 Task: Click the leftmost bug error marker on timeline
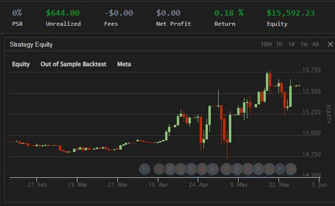pos(159,169)
